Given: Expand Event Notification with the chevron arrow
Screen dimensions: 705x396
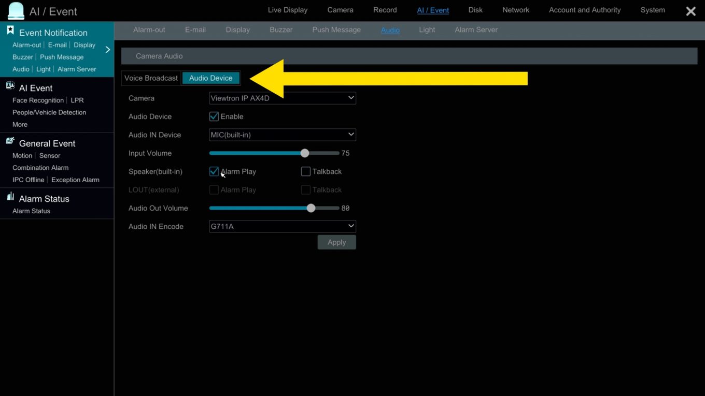Looking at the screenshot, I should tap(108, 50).
